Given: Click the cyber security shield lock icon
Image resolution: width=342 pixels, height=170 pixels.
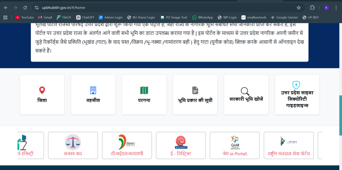Looking at the screenshot, I should pyautogui.click(x=296, y=85).
